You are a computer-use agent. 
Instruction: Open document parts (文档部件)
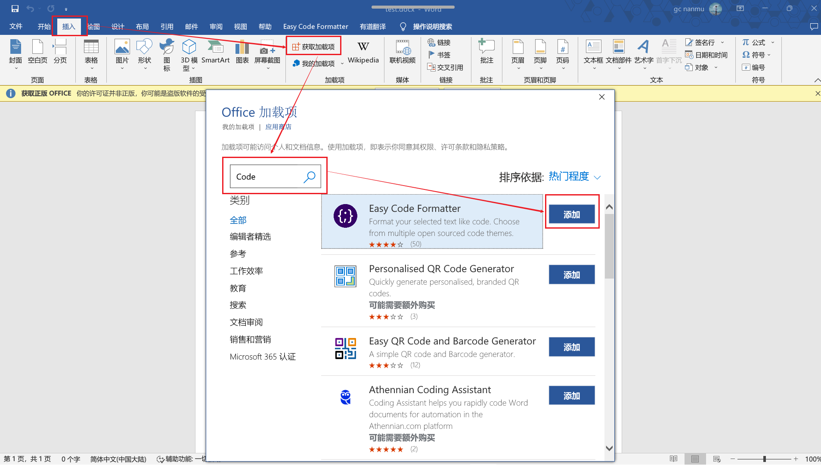tap(619, 54)
